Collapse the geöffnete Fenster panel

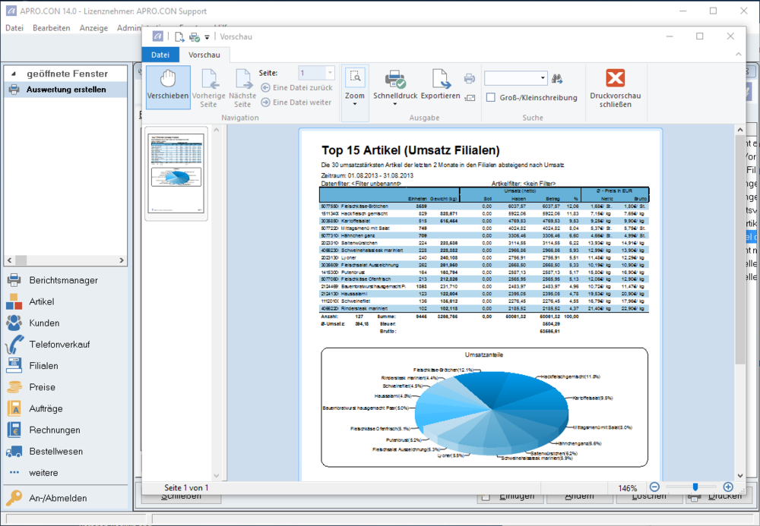pyautogui.click(x=14, y=74)
